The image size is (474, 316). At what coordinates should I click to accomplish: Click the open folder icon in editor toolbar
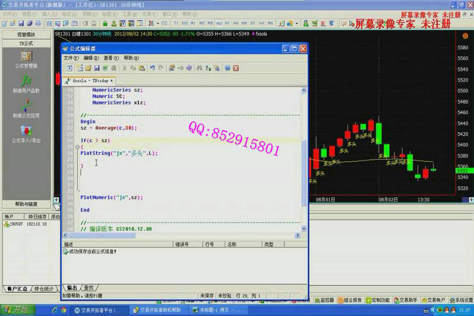pyautogui.click(x=88, y=68)
